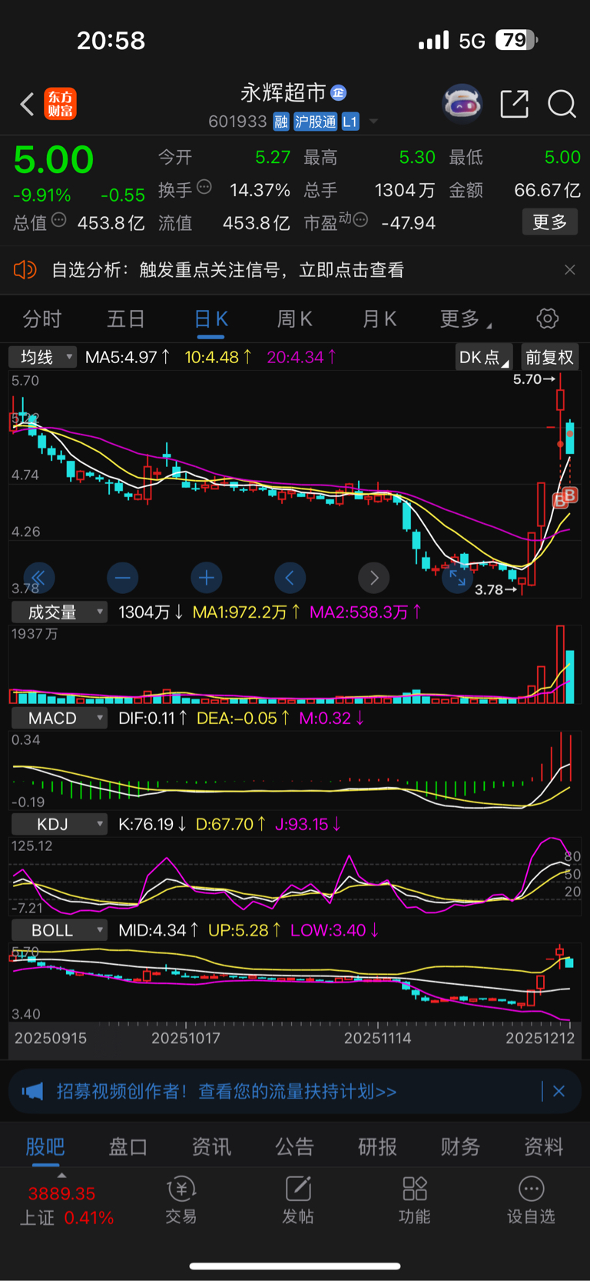The height and width of the screenshot is (1281, 590).
Task: Select 日K chart tab
Action: coord(210,319)
